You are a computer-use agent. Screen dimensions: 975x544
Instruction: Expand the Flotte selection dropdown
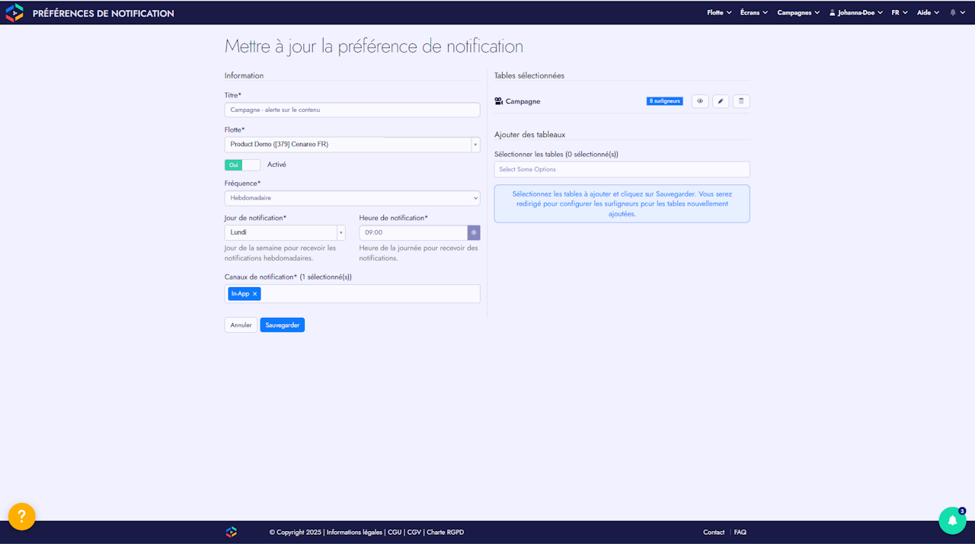click(x=352, y=144)
